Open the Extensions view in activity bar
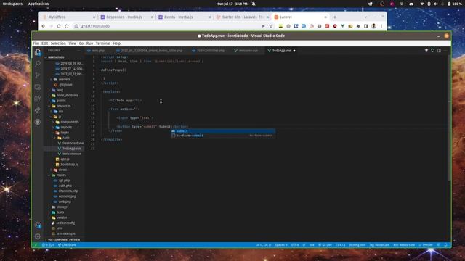 click(x=38, y=99)
